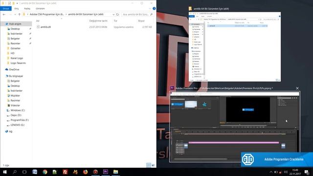The height and width of the screenshot is (176, 313).
Task: Open Desktop under Hızlı erişim
Action: coord(15,29)
